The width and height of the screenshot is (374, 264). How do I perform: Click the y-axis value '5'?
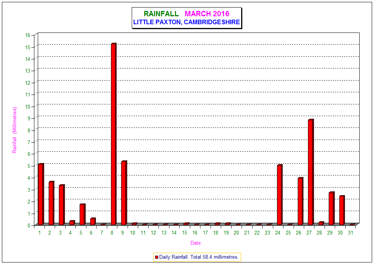pyautogui.click(x=29, y=166)
